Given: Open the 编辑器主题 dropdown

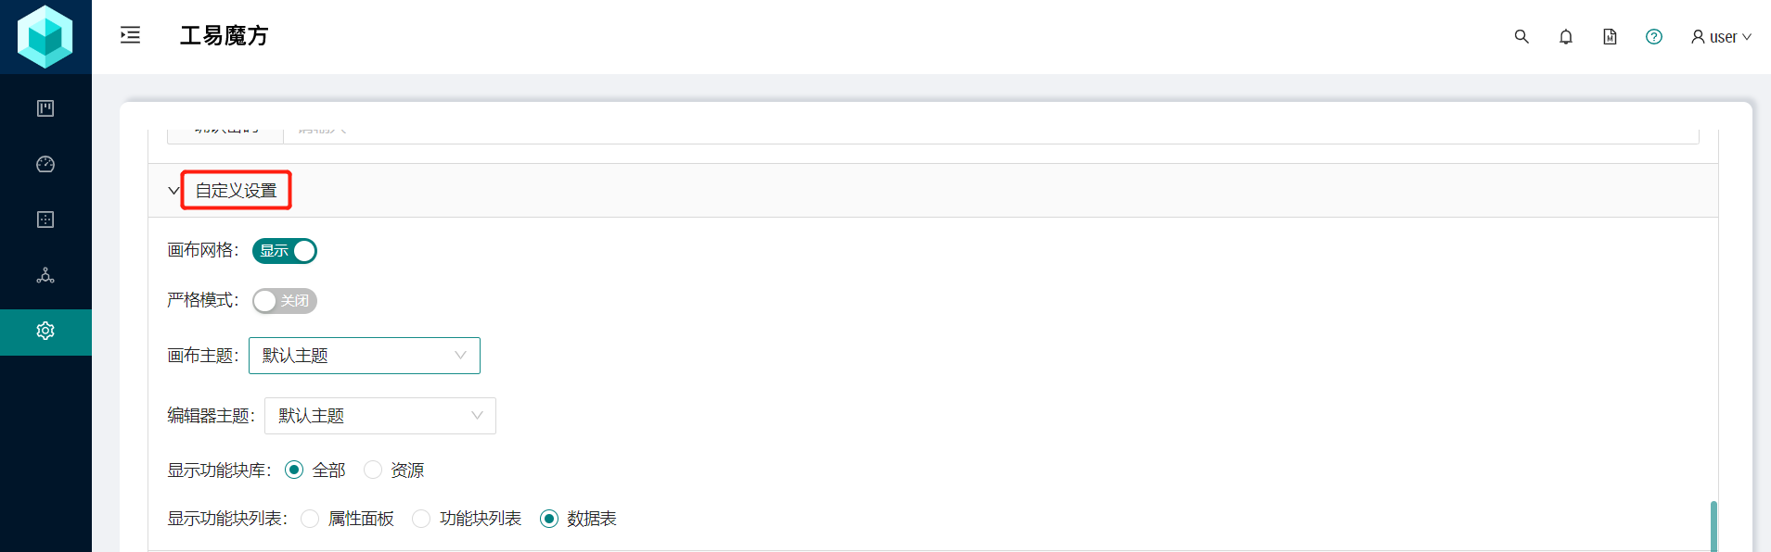Looking at the screenshot, I should [380, 416].
